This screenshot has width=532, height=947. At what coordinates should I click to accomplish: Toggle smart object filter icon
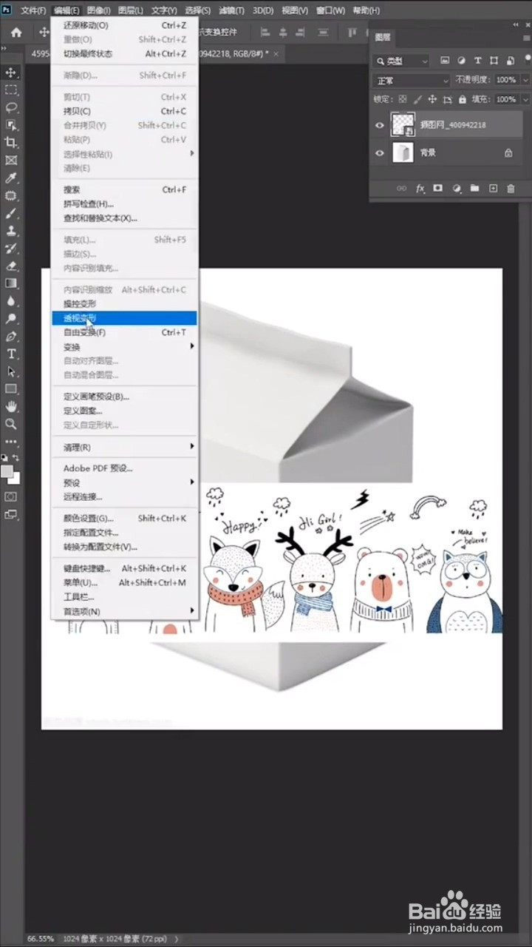coord(511,61)
